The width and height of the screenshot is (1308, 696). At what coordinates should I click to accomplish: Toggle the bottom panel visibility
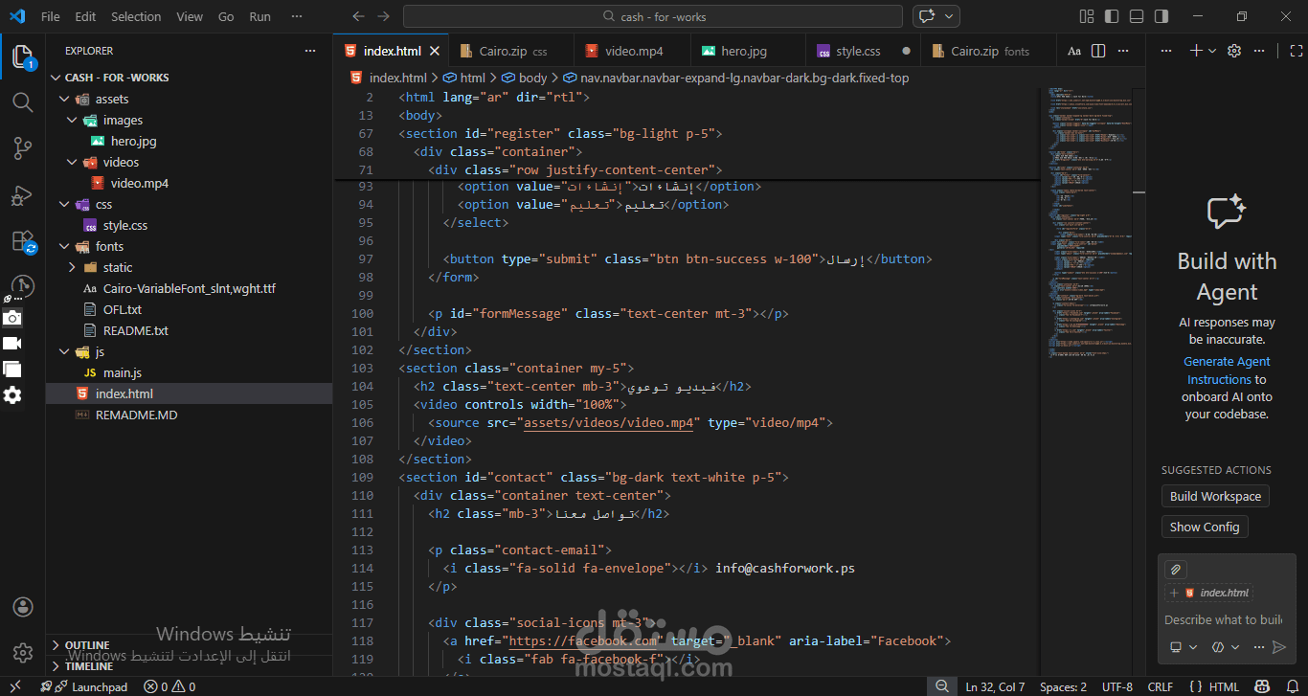pyautogui.click(x=1137, y=16)
